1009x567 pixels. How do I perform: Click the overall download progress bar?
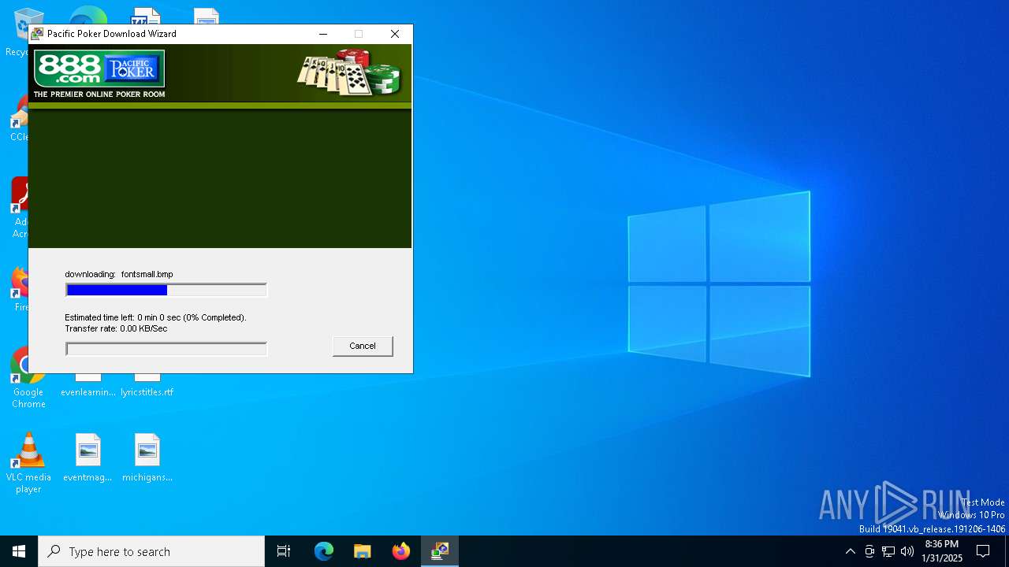tap(166, 349)
